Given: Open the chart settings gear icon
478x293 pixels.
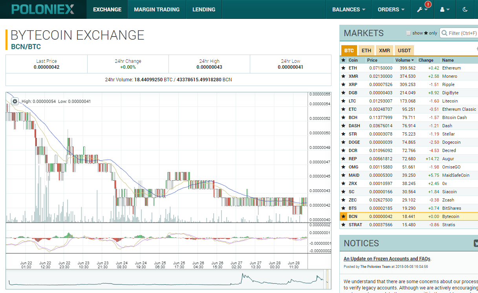Looking at the screenshot, I should pos(15,101).
